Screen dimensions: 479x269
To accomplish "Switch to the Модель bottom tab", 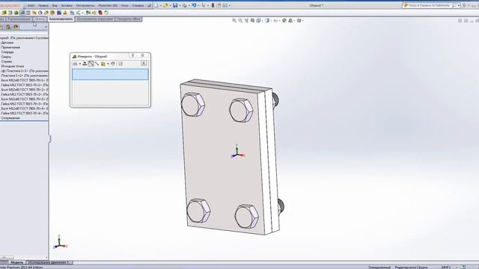I will [x=16, y=262].
